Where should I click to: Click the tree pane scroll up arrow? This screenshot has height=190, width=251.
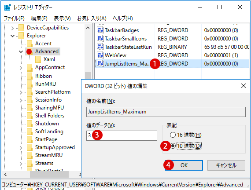[88, 28]
